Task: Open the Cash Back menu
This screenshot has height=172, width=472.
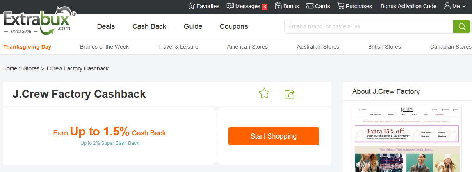Action: (x=149, y=26)
